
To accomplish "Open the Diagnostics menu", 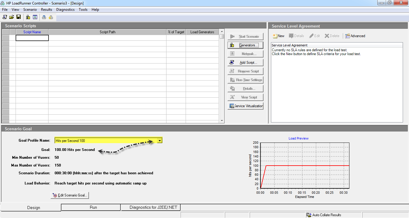I will tap(65, 10).
